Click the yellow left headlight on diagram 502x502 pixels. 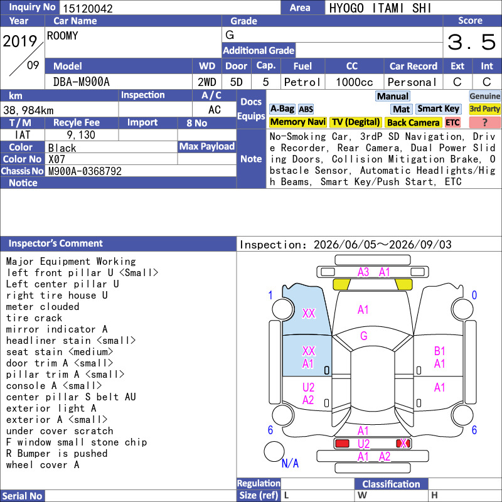(x=341, y=284)
